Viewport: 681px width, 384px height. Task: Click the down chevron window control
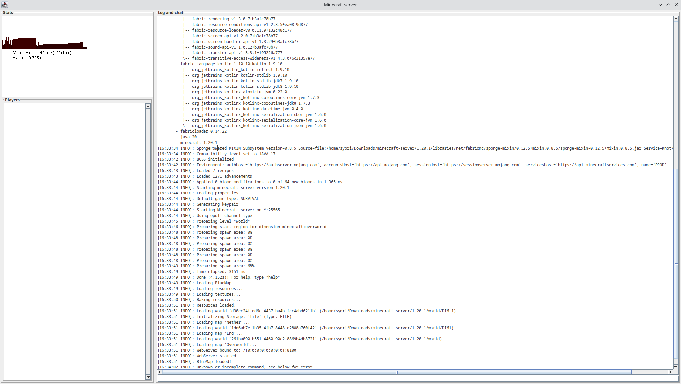660,5
